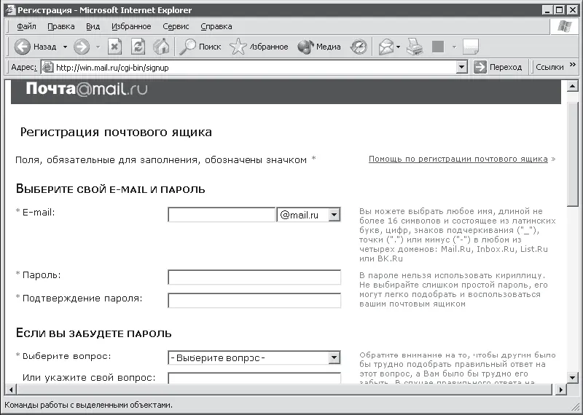
Task: Go to Home page icon
Action: coord(161,47)
